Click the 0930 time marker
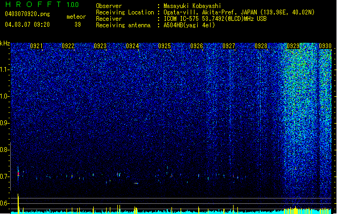 click(325, 46)
